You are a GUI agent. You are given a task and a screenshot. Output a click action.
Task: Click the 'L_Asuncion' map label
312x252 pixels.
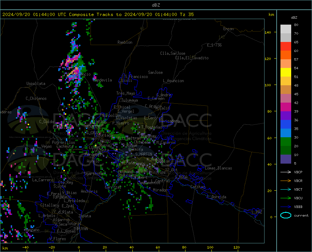[x=173, y=81]
